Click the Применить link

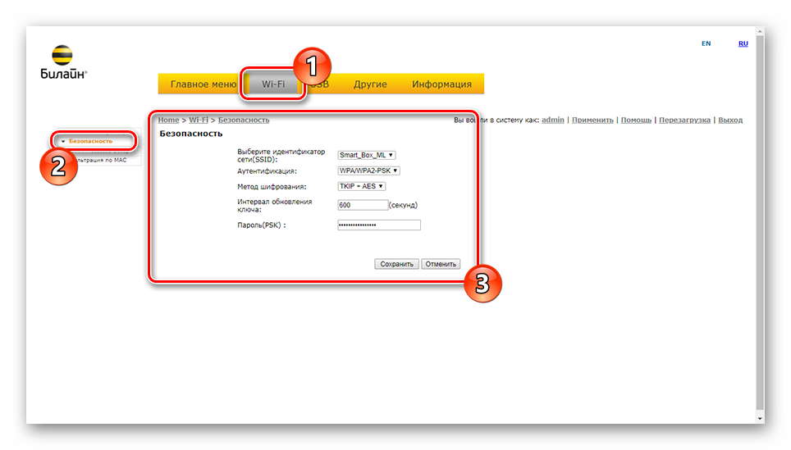click(x=592, y=120)
